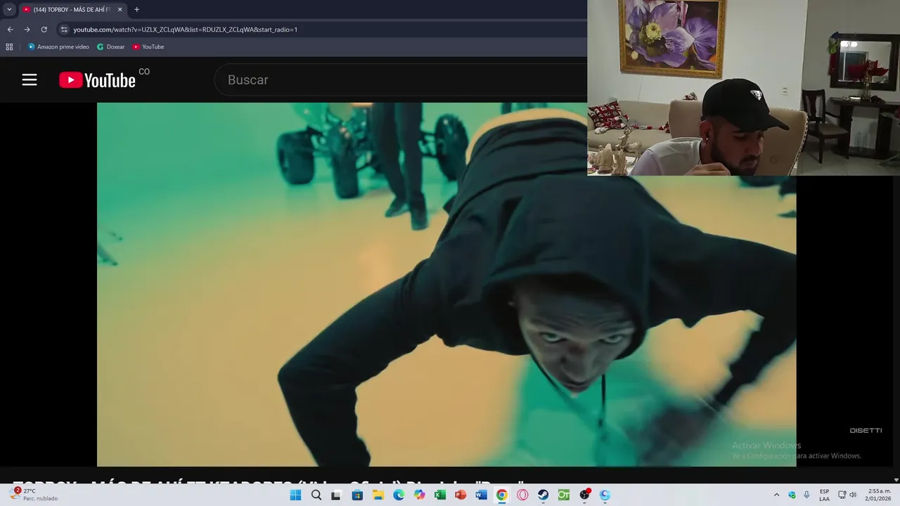Open the Doxear bookmark

111,47
